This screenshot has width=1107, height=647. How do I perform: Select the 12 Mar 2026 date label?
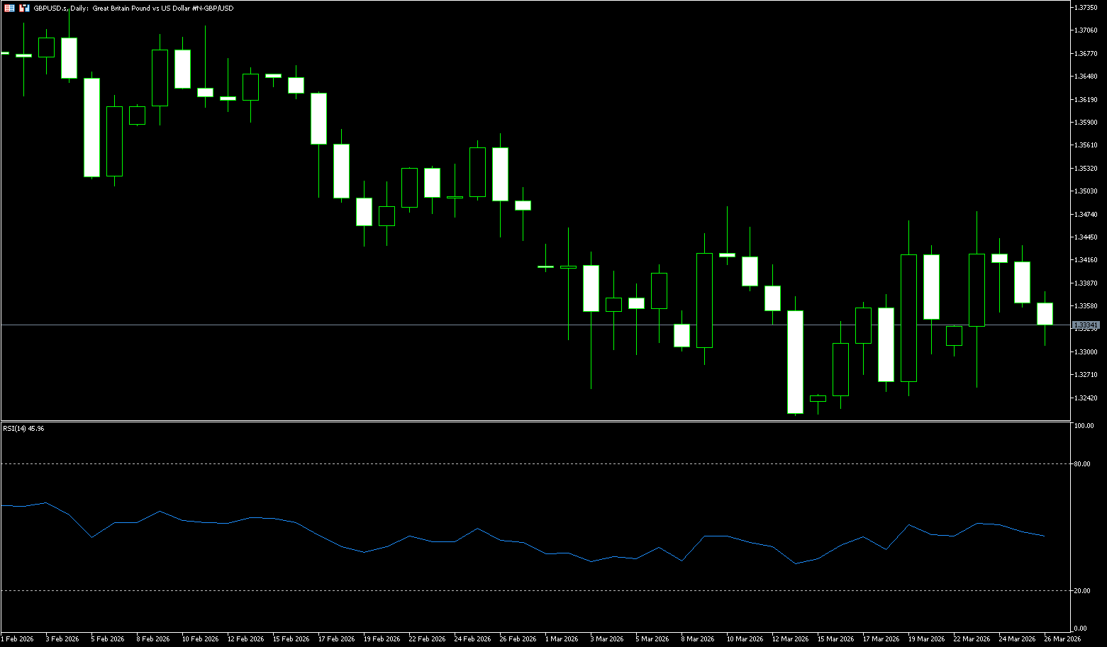pos(790,639)
